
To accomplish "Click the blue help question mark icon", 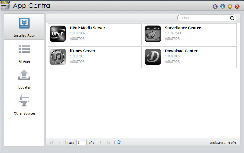I will click(x=223, y=6).
